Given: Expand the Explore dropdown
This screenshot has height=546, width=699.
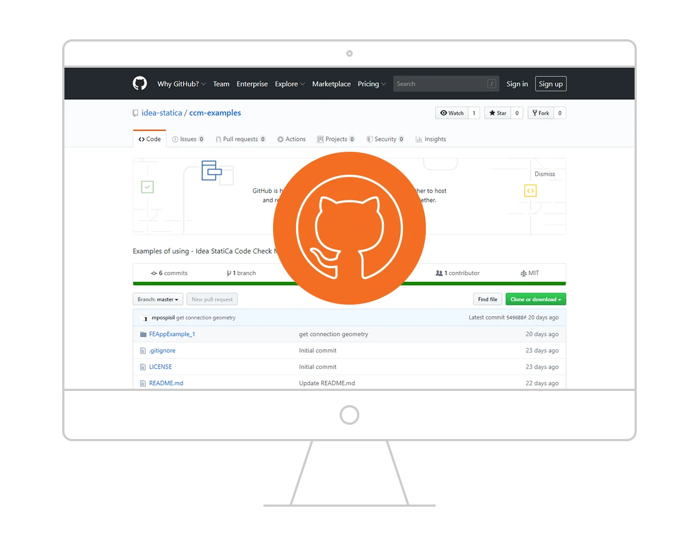Looking at the screenshot, I should coord(290,84).
